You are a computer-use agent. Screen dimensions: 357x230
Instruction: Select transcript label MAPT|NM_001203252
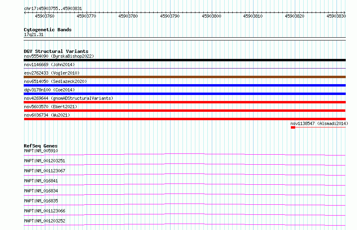45,221
